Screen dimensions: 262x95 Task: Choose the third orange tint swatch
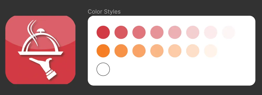click(x=139, y=51)
